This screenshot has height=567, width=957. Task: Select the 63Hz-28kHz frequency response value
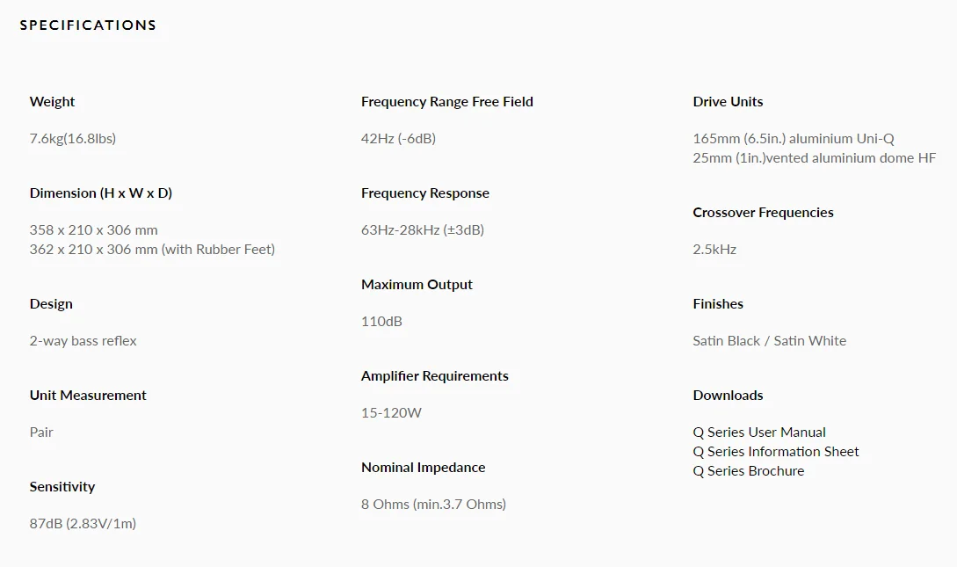pyautogui.click(x=423, y=230)
